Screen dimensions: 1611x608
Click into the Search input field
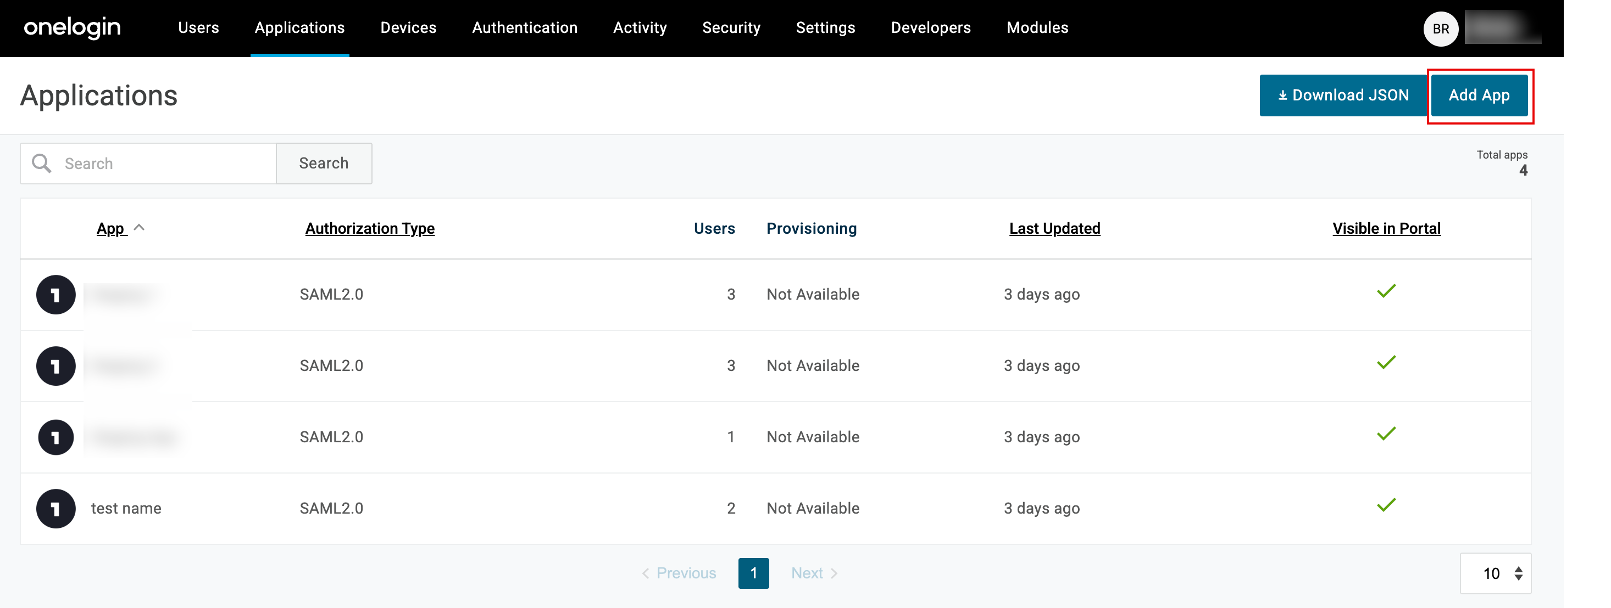(x=166, y=164)
